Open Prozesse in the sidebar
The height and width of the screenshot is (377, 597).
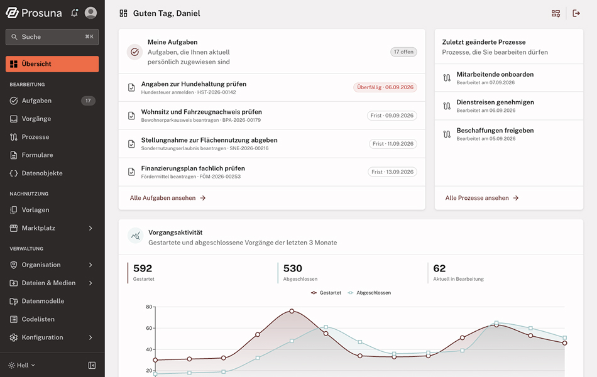tap(52, 137)
